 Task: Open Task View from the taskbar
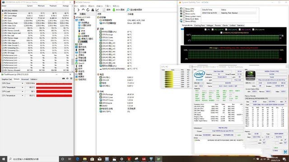pos(70,159)
